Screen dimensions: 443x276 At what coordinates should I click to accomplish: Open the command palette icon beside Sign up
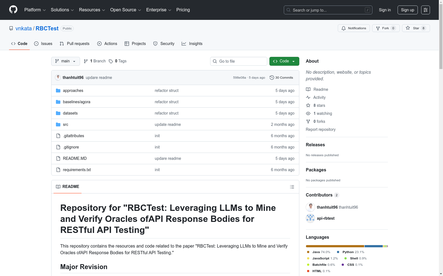pyautogui.click(x=426, y=10)
